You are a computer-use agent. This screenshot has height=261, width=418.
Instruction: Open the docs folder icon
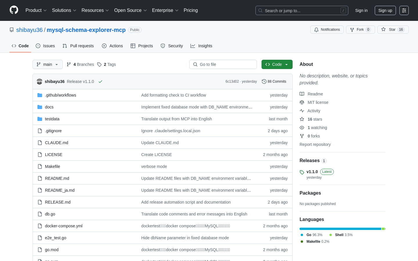coord(40,107)
